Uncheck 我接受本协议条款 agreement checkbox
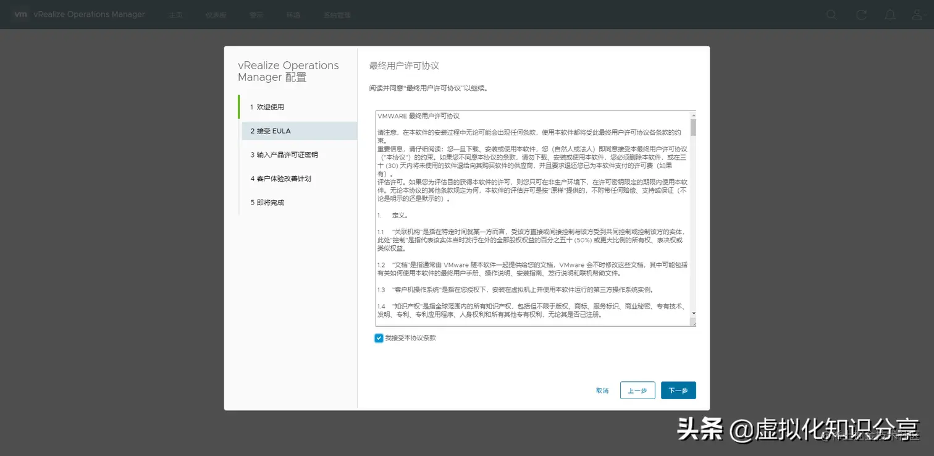Screen dimensions: 934x456 click(x=379, y=338)
